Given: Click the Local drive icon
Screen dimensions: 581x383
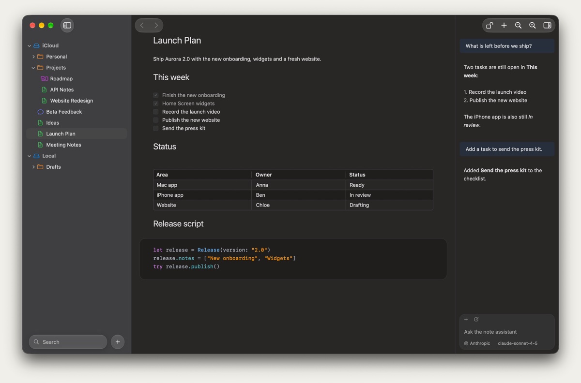Looking at the screenshot, I should click(x=36, y=156).
